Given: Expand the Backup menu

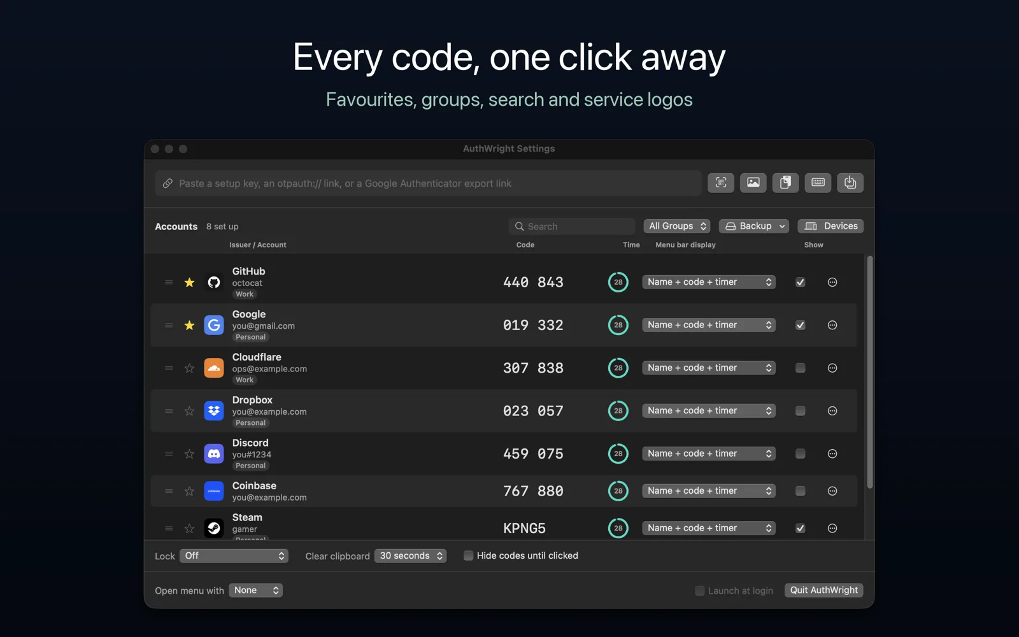Looking at the screenshot, I should point(754,226).
